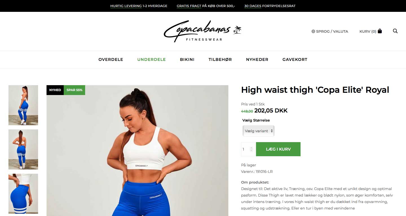Go to the Bikini category
The width and height of the screenshot is (406, 216).
click(x=187, y=59)
